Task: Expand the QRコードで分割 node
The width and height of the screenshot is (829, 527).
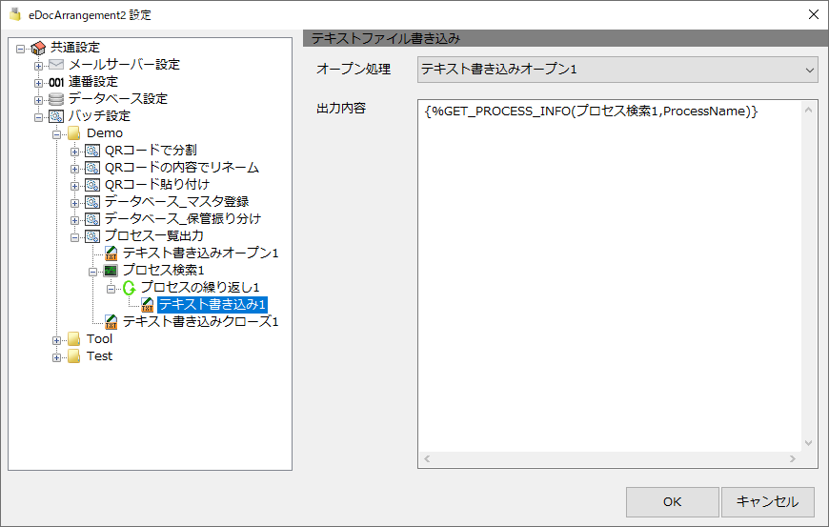Action: [74, 152]
